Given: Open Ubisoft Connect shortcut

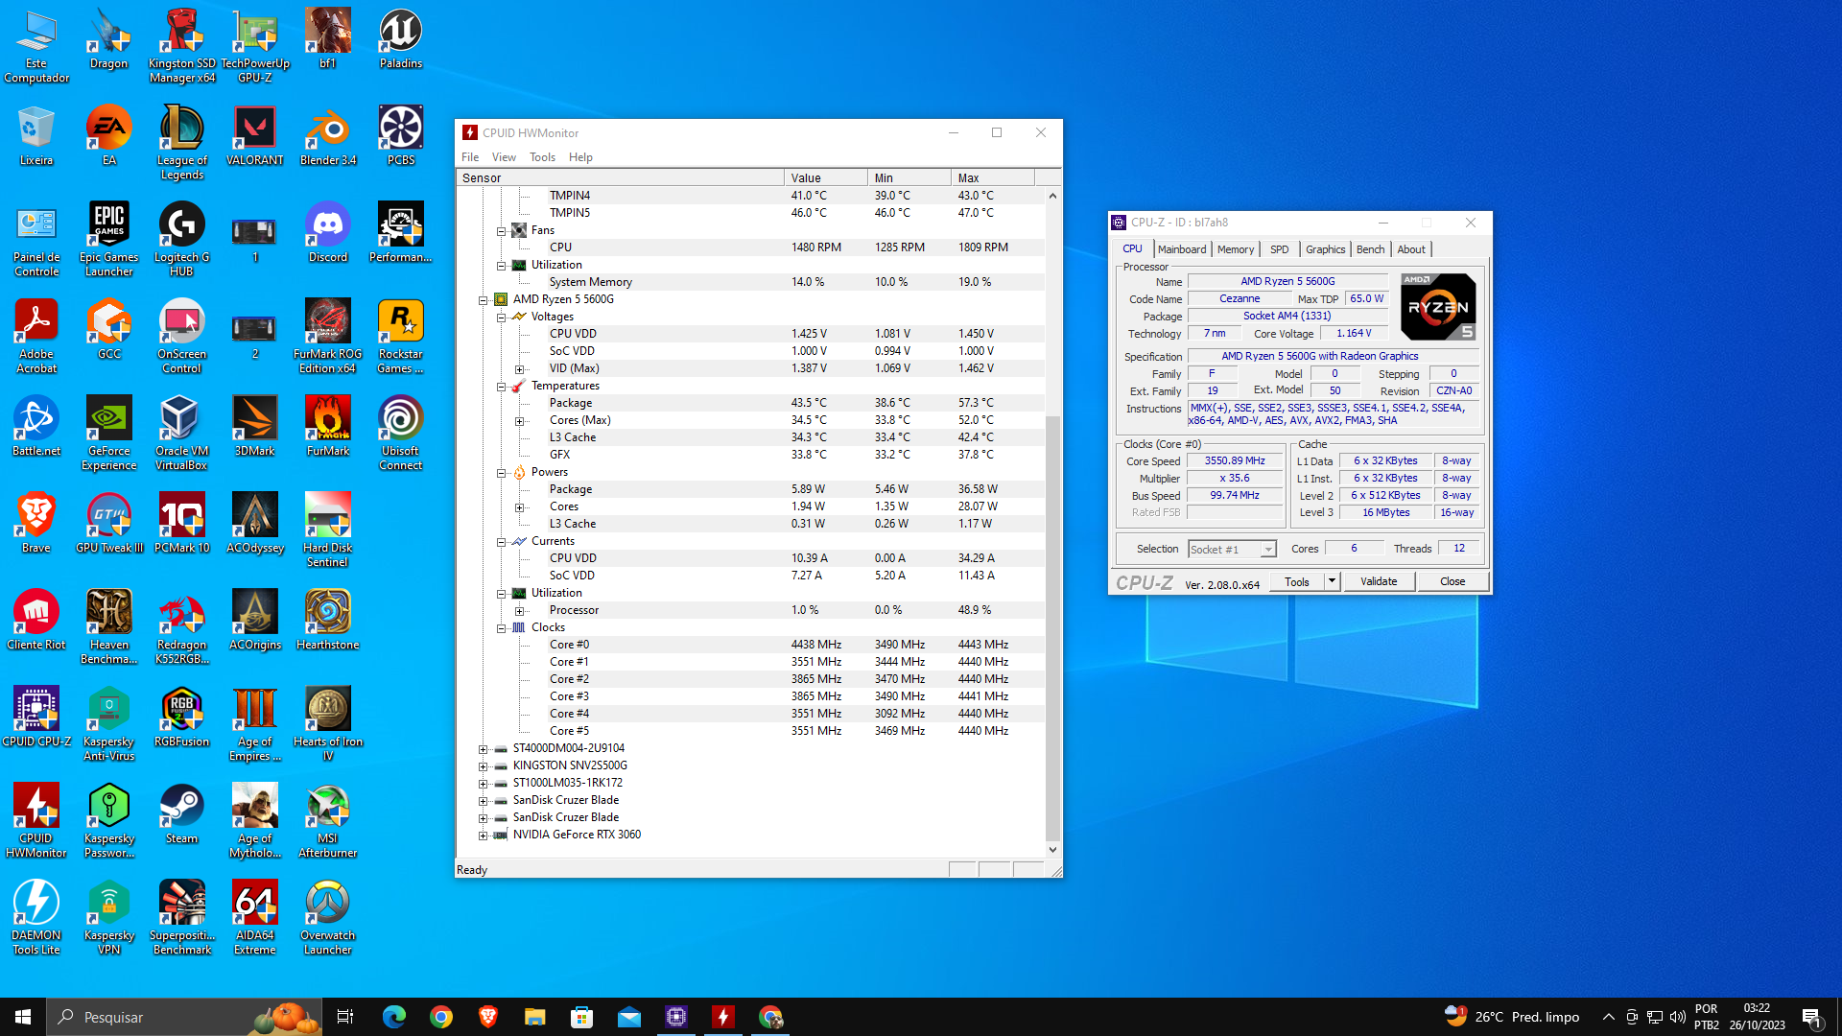Looking at the screenshot, I should 400,434.
